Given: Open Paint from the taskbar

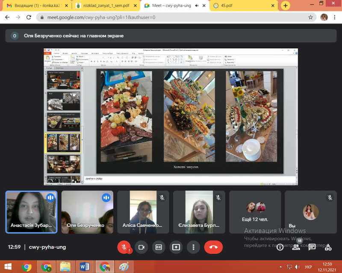Looking at the screenshot, I should (124, 267).
